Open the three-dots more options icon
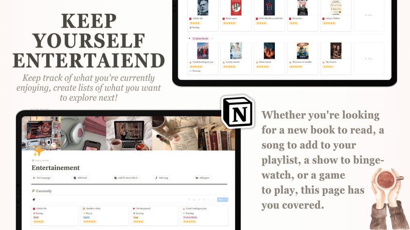This screenshot has height=230, width=410. tap(214, 200)
